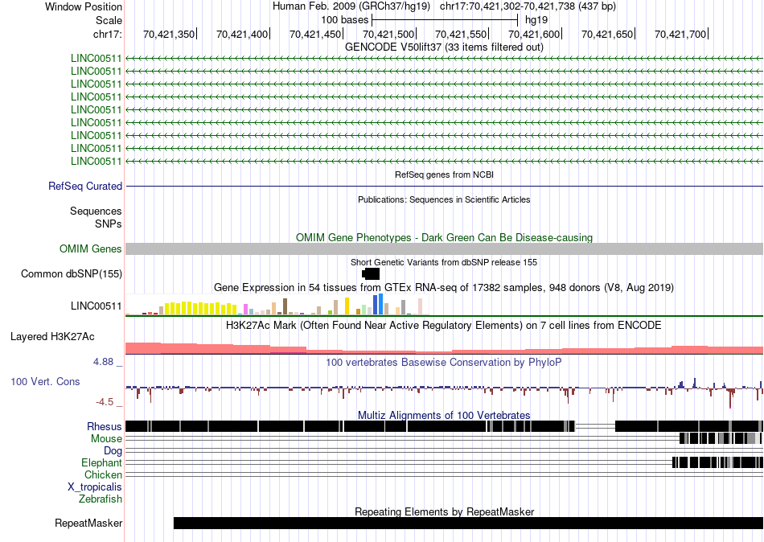Image resolution: width=764 pixels, height=542 pixels.
Task: Click the X_tropicalis alignment label
Action: [x=95, y=487]
